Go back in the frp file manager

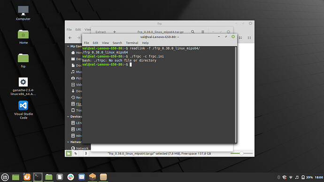click(x=70, y=38)
